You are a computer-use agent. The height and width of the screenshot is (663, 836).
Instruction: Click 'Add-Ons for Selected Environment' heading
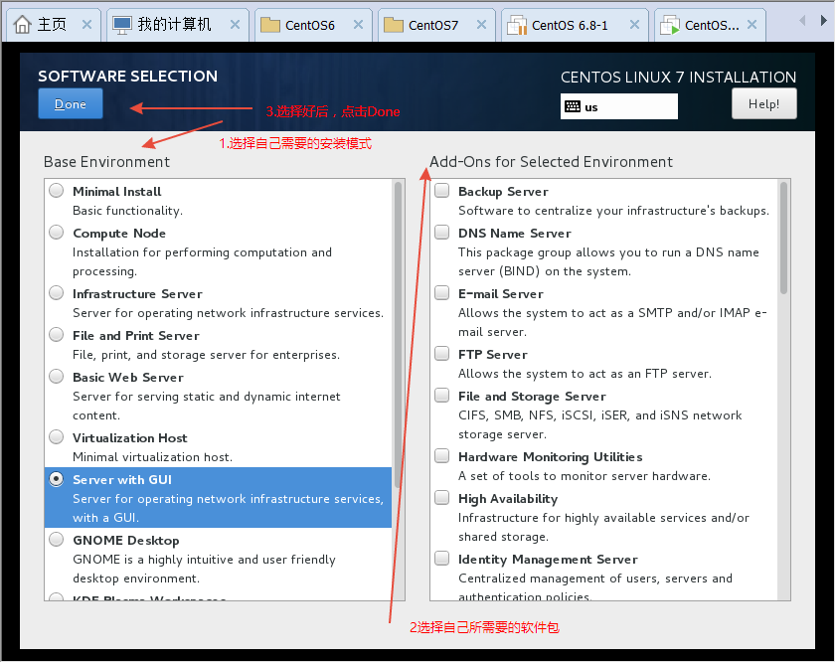tap(552, 161)
